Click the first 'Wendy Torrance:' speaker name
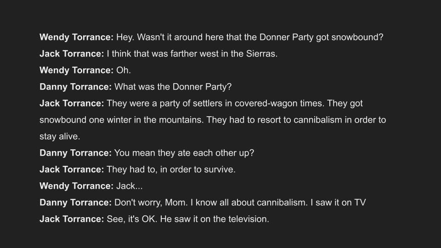The width and height of the screenshot is (441, 248). click(x=77, y=37)
